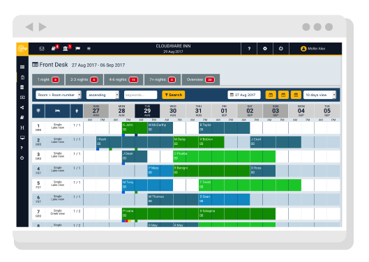Open the question mark in left sidebar
Screen dimensions: 369x262
point(22,148)
